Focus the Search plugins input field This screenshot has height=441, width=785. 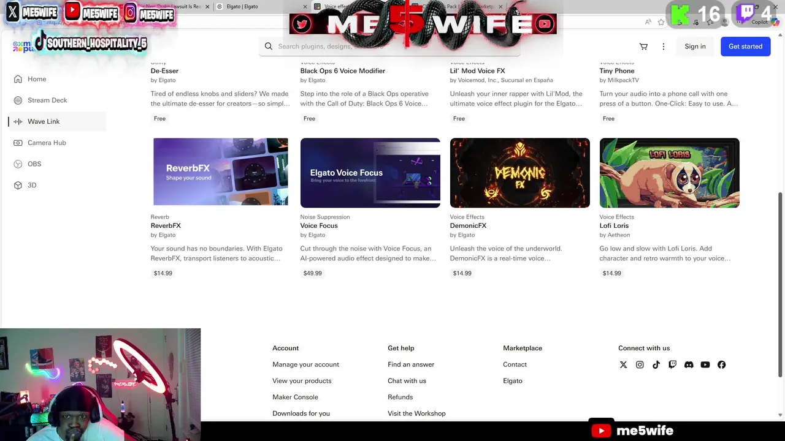click(389, 47)
